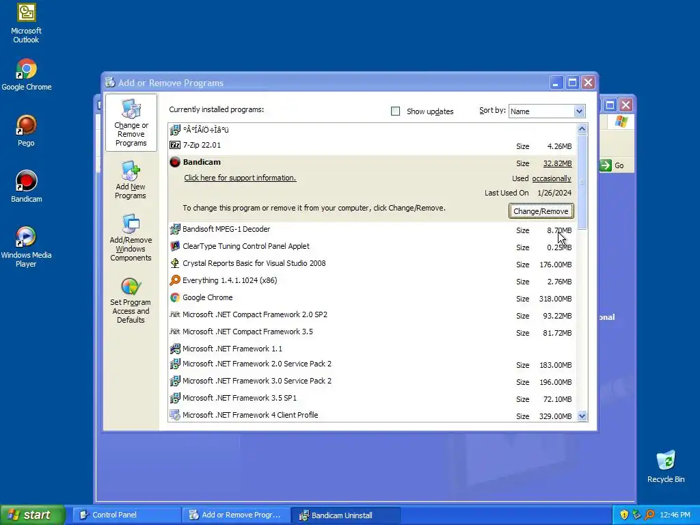Click the program list scroll down arrow
The image size is (700, 525).
pos(582,416)
